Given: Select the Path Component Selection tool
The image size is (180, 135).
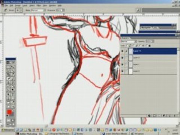Looking at the screenshot, I should tap(8, 94).
